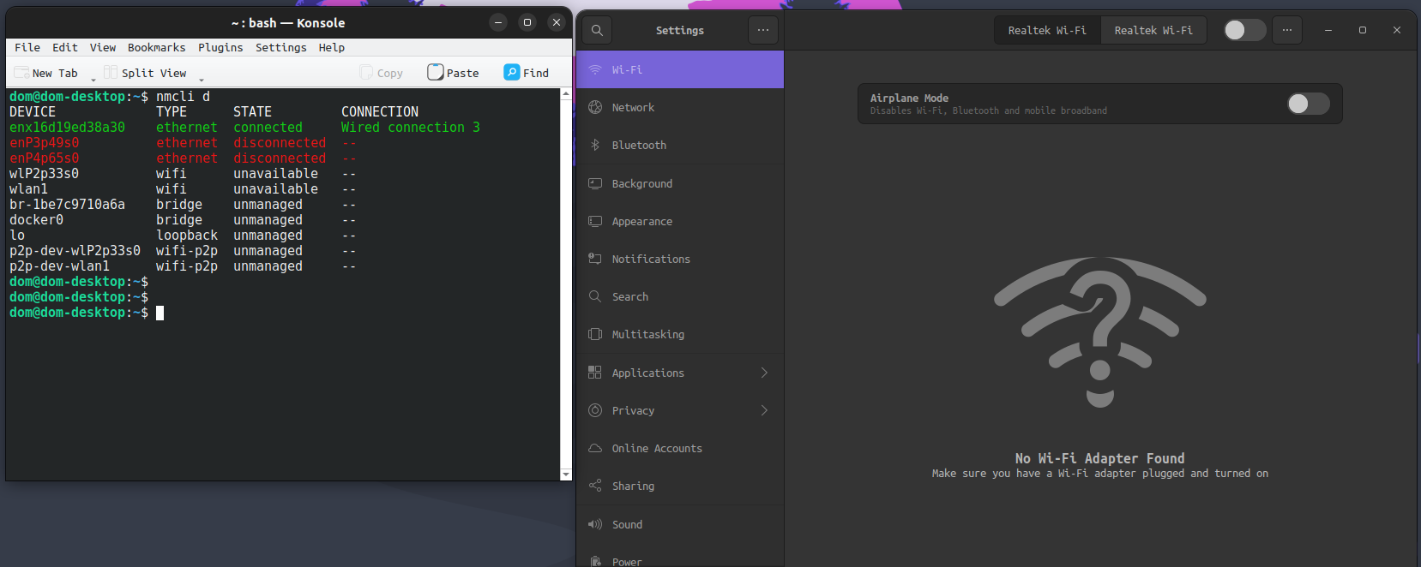Select the first Realtek Wi-Fi tab
The height and width of the screenshot is (567, 1421).
pyautogui.click(x=1047, y=30)
